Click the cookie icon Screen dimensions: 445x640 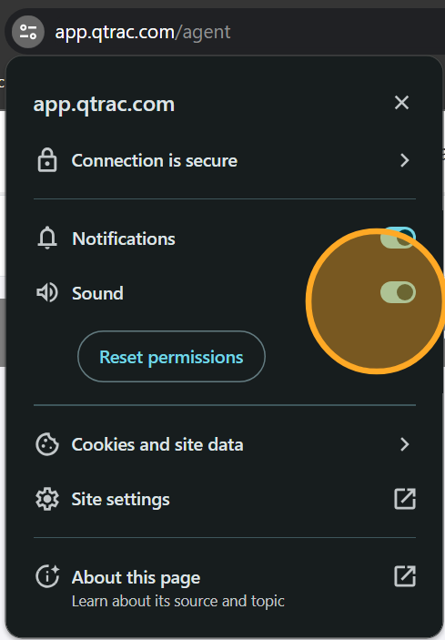point(47,444)
